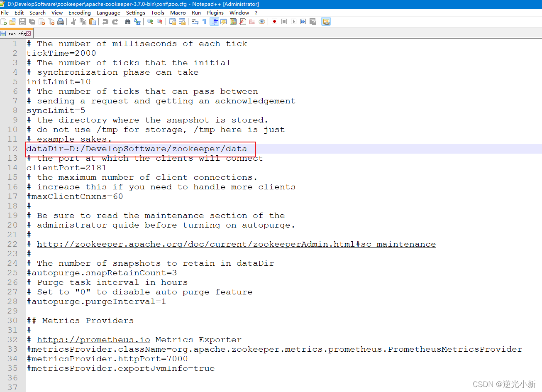Click the last toolbar icon after macros
Image resolution: width=542 pixels, height=392 pixels.
[326, 22]
